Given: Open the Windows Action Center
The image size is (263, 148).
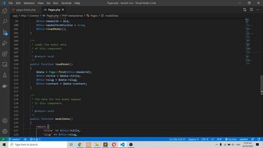Looking at the screenshot, I should [258, 144].
